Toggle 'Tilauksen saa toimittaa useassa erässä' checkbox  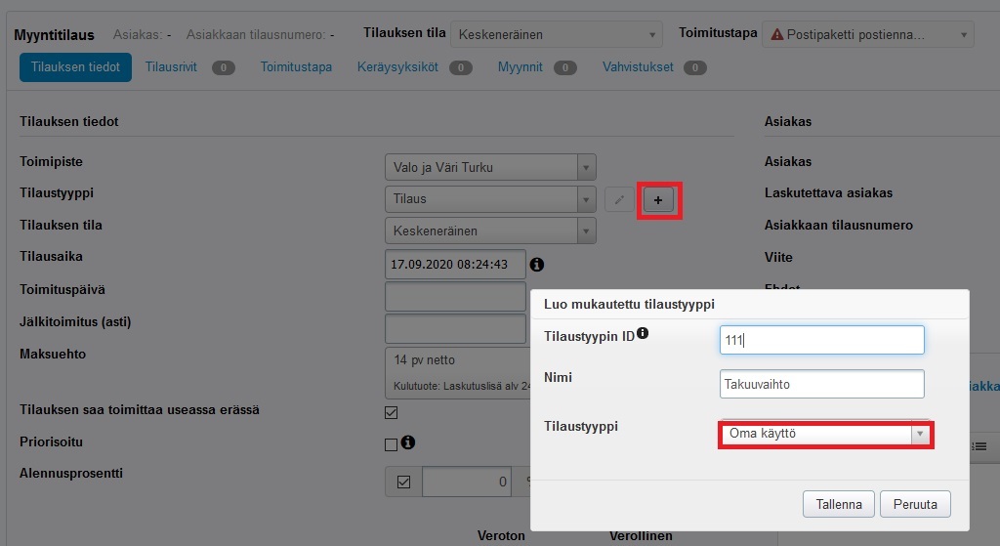click(x=392, y=412)
